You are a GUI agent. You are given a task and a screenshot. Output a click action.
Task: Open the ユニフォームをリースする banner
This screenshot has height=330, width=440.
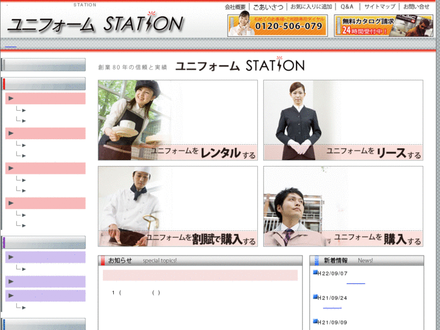[x=343, y=120]
